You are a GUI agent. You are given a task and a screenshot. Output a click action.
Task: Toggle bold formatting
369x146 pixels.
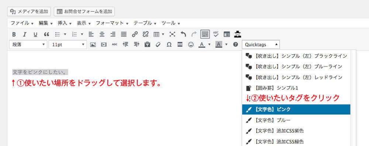pos(14,34)
